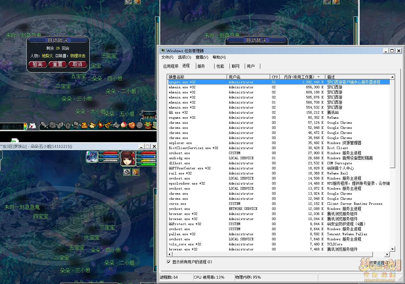Screen dimensions: 405x284
Task: Switch to the 应用程序 tab
Action: point(171,66)
